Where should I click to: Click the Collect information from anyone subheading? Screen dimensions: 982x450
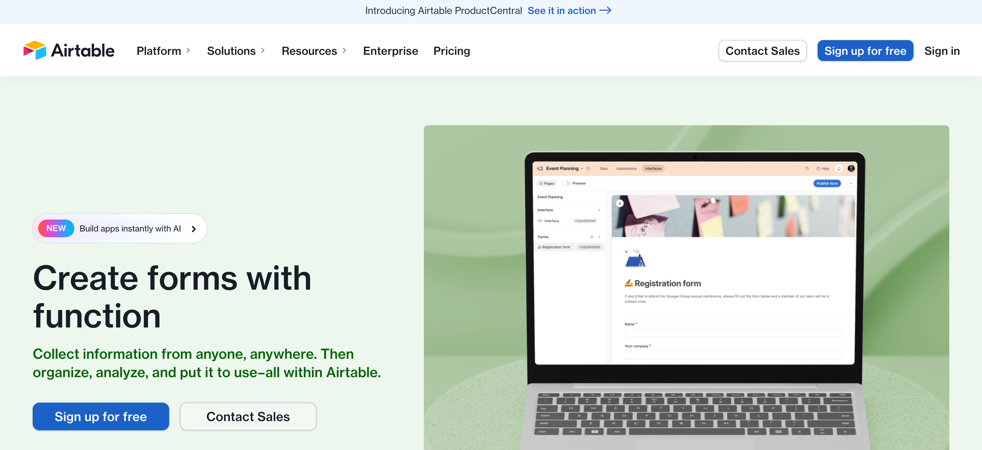[207, 363]
